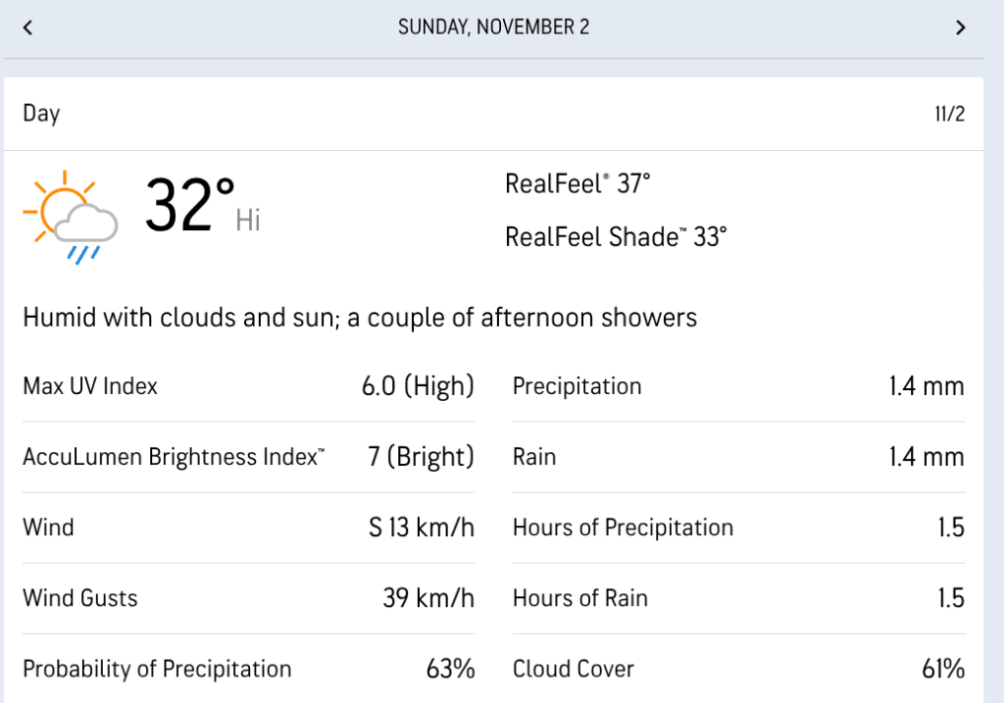1004x703 pixels.
Task: Open the AccuLumen Brightness Index row
Action: tap(248, 457)
